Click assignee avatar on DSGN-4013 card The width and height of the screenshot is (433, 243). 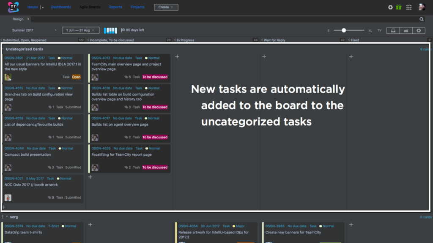pos(95,77)
